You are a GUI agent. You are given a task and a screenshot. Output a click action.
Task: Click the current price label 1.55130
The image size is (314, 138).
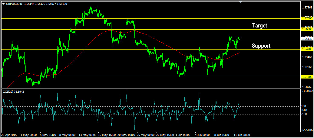coord(307,39)
